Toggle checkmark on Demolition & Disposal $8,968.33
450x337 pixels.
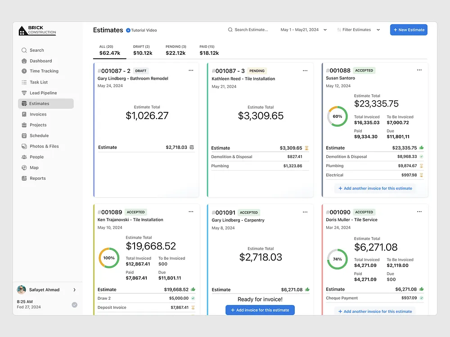coord(421,157)
